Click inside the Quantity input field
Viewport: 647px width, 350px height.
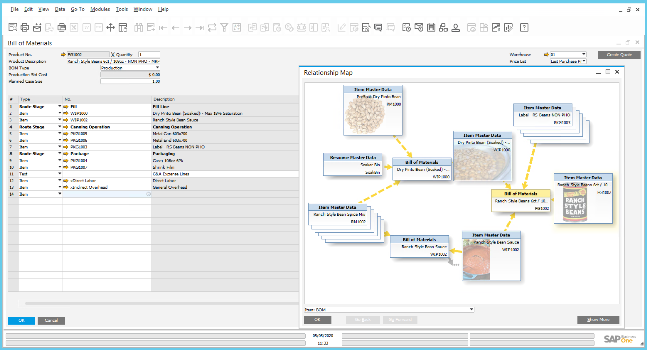149,54
